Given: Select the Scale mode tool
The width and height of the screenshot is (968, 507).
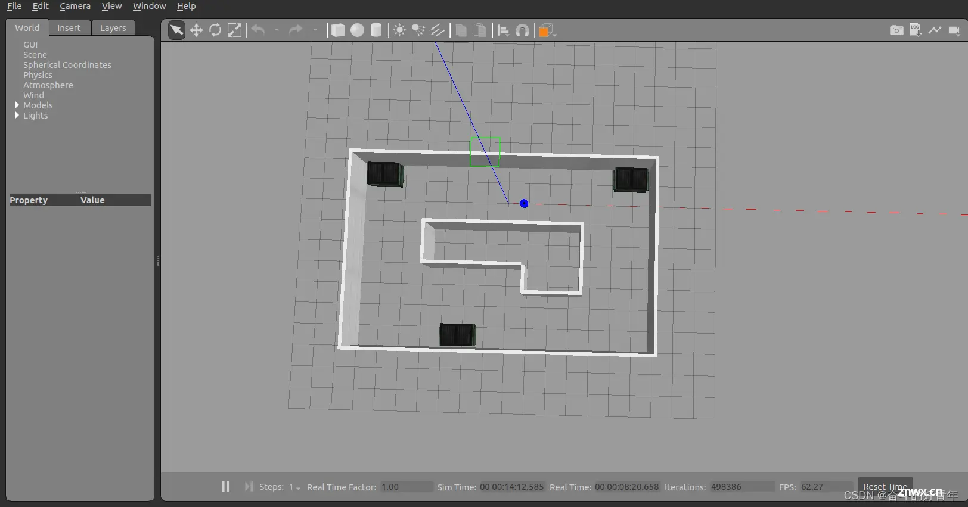Looking at the screenshot, I should click(235, 30).
